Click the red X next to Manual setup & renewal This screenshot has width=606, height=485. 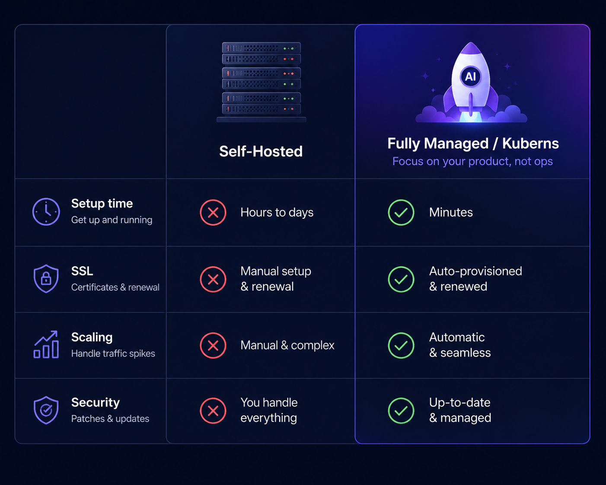(213, 279)
